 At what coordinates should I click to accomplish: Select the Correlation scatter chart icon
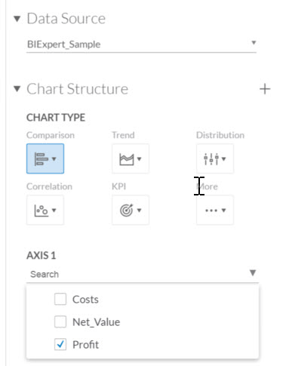tap(41, 211)
